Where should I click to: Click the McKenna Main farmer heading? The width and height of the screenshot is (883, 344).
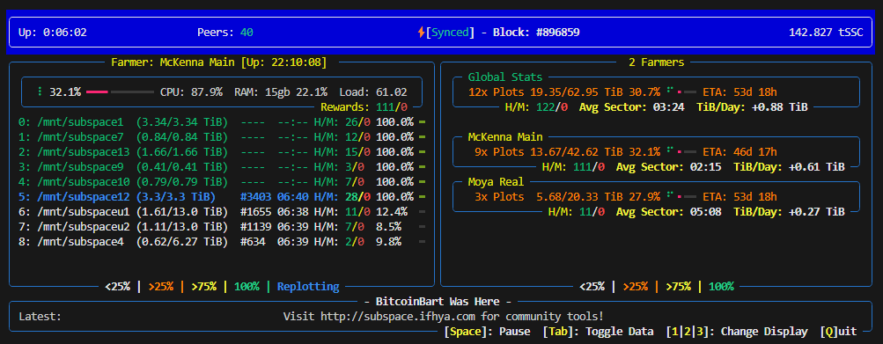[x=505, y=137]
